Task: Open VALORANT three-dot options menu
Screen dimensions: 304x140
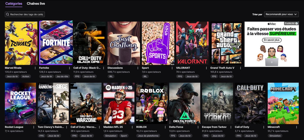Action: 206,68
